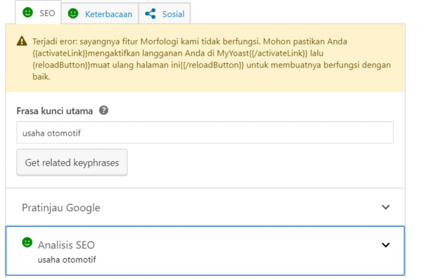Click the green smiley icon on SEO tab
422x278 pixels.
pyautogui.click(x=27, y=13)
